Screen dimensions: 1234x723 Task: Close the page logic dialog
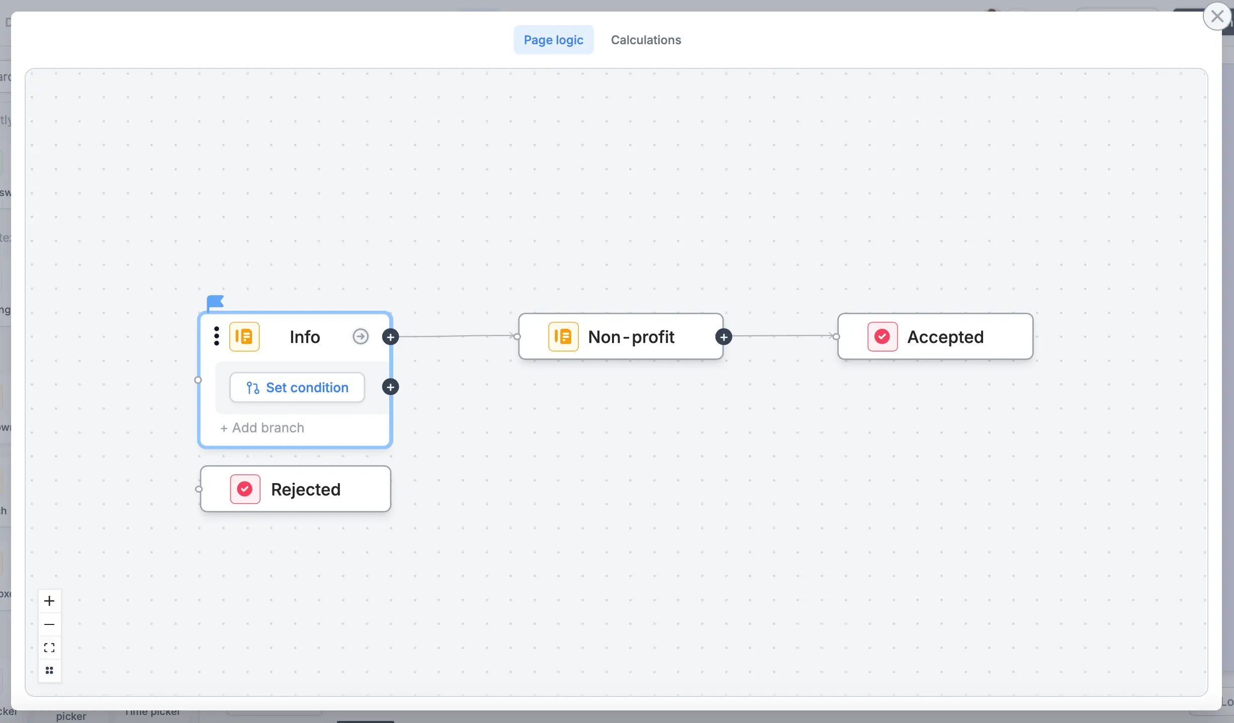[x=1216, y=17]
